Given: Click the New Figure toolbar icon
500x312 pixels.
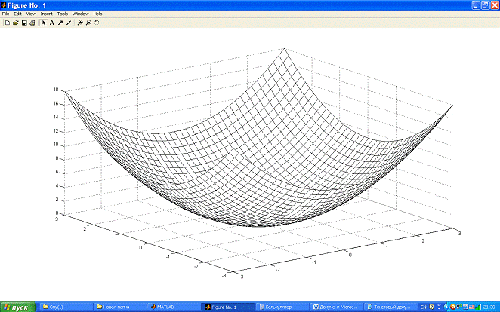Looking at the screenshot, I should pos(7,23).
